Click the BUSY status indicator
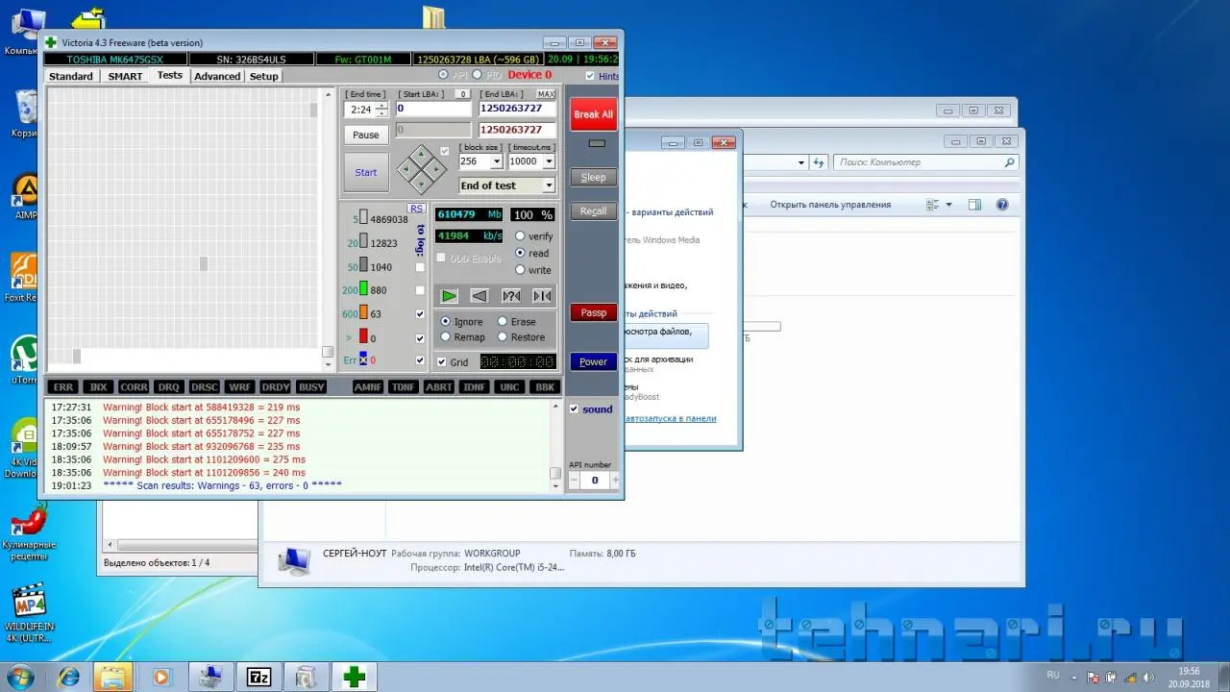This screenshot has width=1230, height=692. 311,386
